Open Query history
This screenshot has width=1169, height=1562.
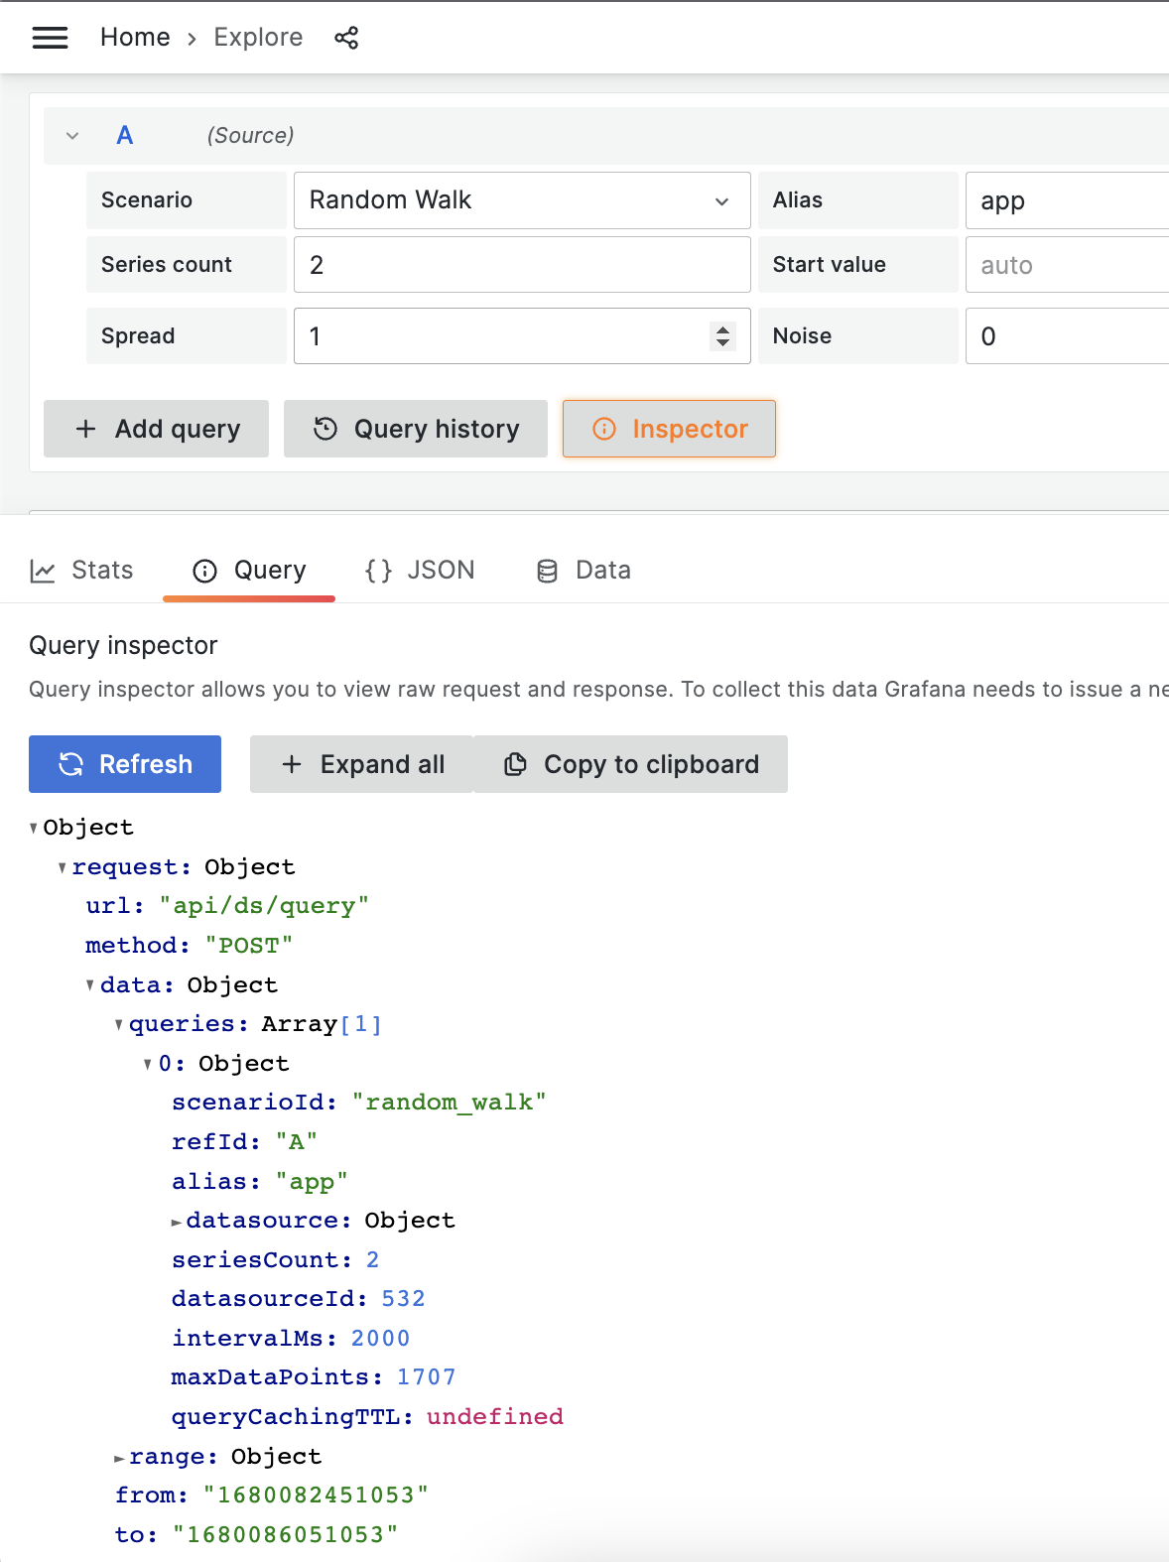click(x=416, y=429)
